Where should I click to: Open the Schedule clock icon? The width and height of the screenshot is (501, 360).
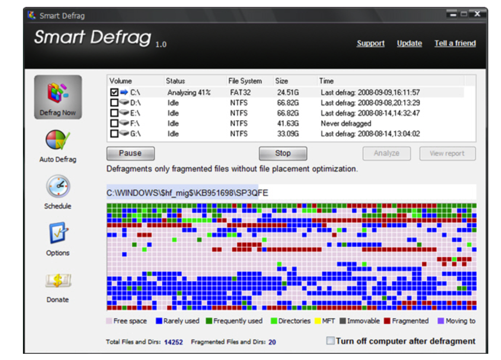(58, 187)
